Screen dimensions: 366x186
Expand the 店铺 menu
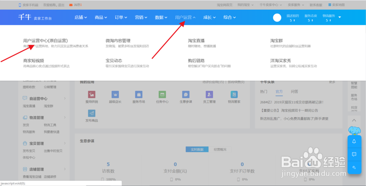click(81, 17)
